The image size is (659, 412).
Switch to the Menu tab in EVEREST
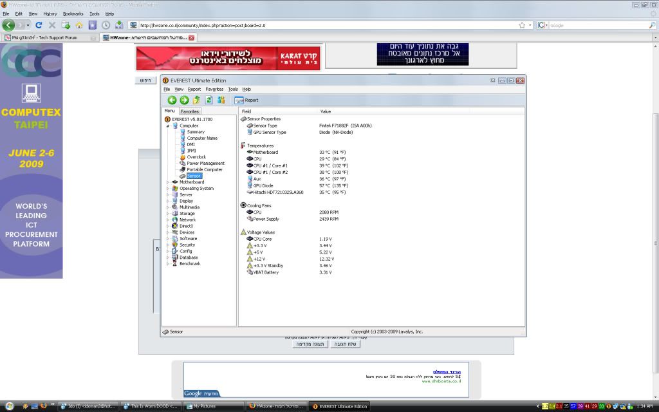click(x=169, y=111)
